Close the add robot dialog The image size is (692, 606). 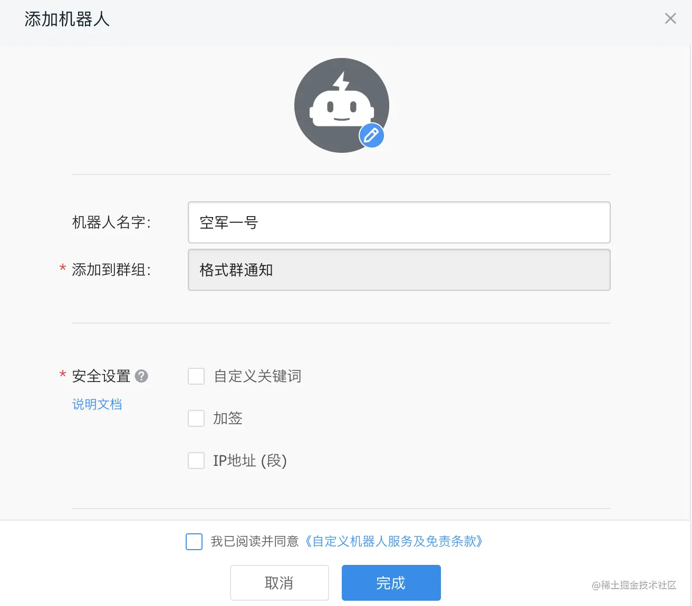(x=670, y=18)
